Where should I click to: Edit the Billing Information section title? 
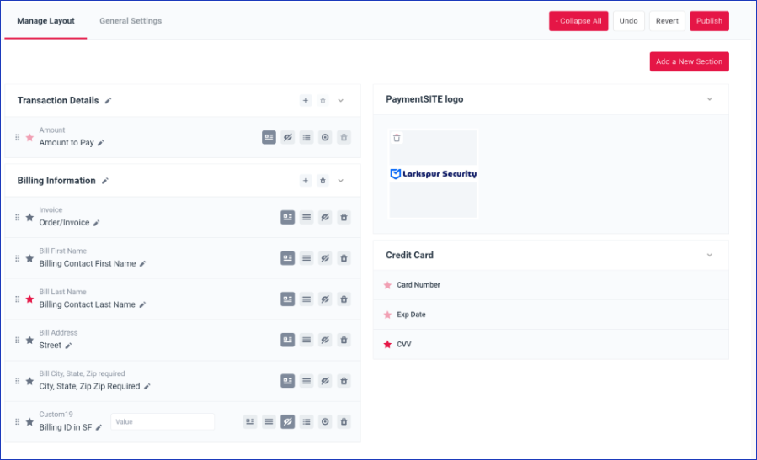[x=105, y=181]
